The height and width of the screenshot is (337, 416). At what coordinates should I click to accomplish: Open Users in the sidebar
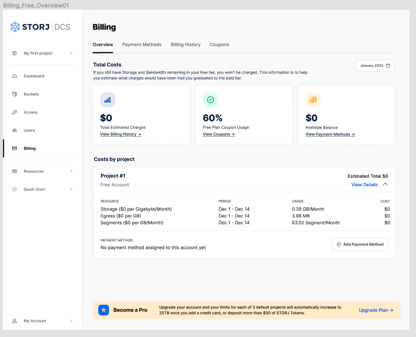(29, 130)
